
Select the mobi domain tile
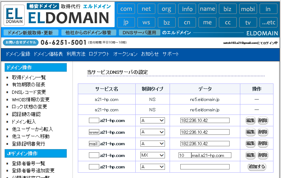click(x=248, y=9)
